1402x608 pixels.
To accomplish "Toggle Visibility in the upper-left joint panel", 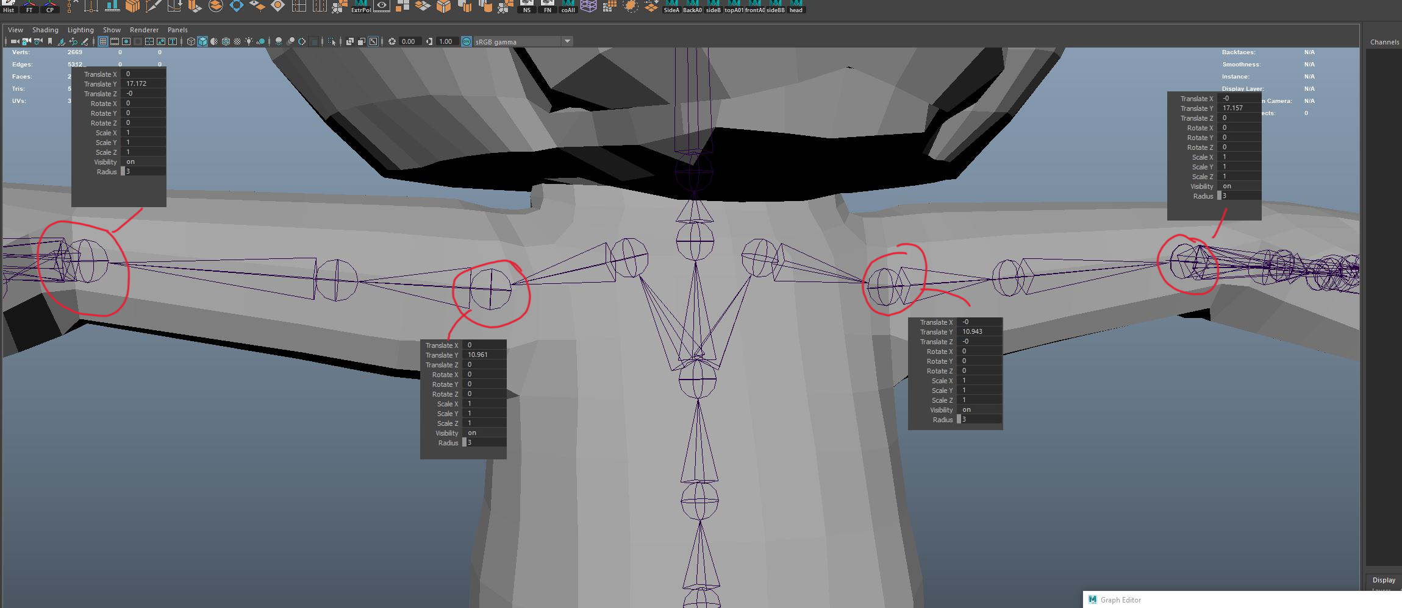I will coord(131,161).
